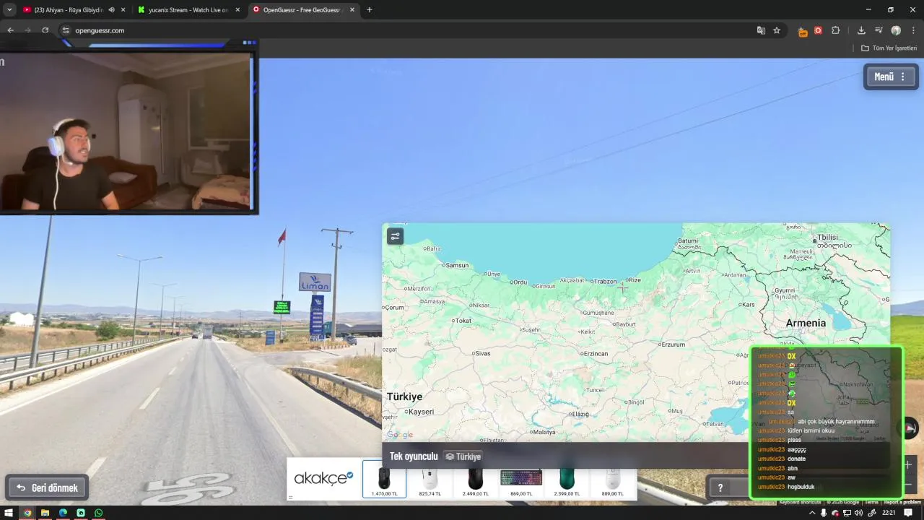Viewport: 924px width, 520px height.
Task: Click Kayseri on the map
Action: [419, 412]
